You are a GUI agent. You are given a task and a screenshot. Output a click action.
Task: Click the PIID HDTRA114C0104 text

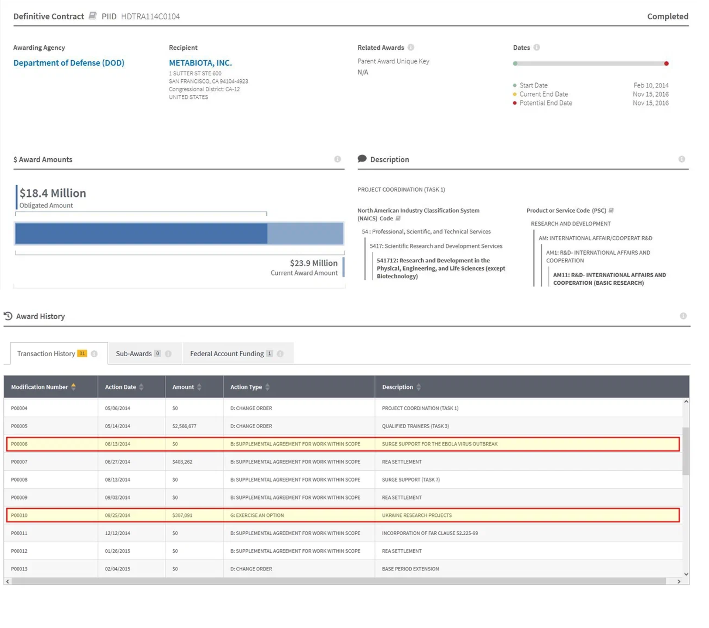[x=141, y=16]
